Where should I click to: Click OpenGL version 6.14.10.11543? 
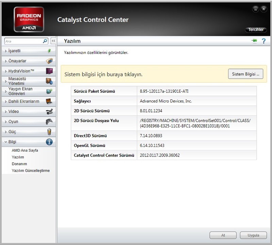[152, 146]
